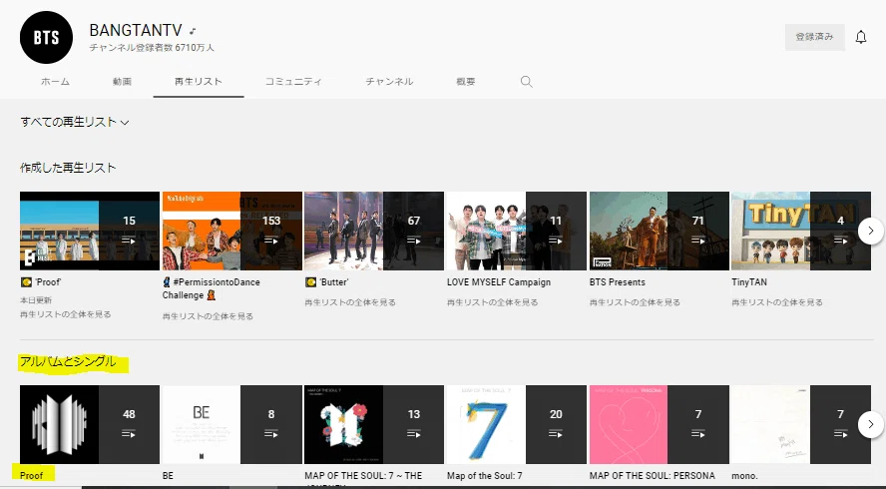Click playlist icon on Map of the Soul: 7 thumbnail
The height and width of the screenshot is (489, 886).
click(x=556, y=433)
